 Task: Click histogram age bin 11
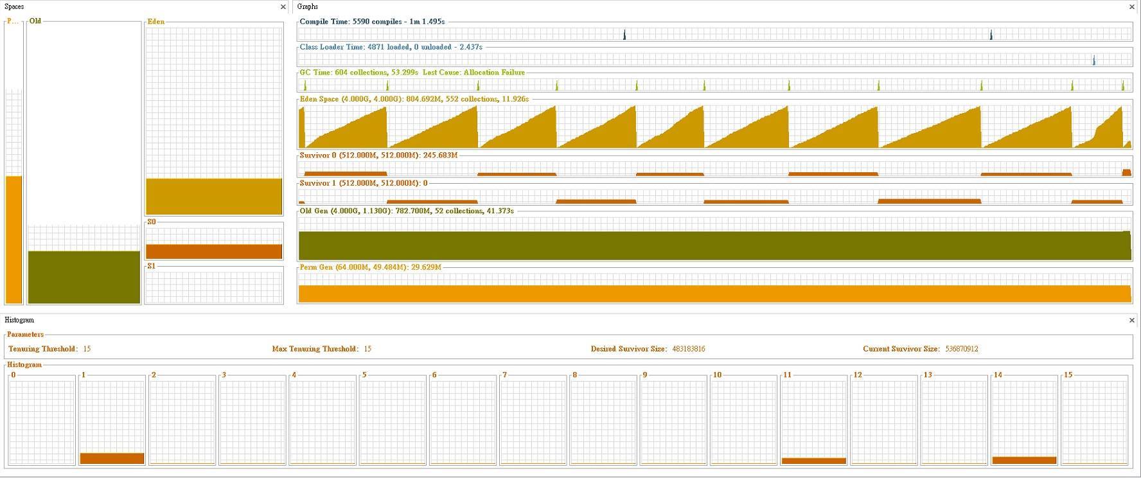[813, 422]
